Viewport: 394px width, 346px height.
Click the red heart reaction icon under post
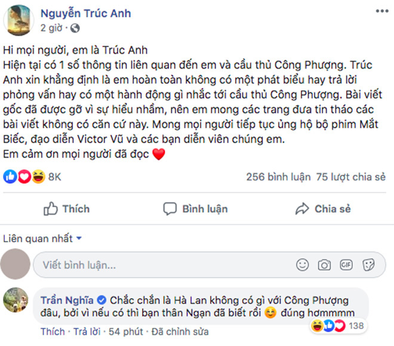tap(24, 177)
